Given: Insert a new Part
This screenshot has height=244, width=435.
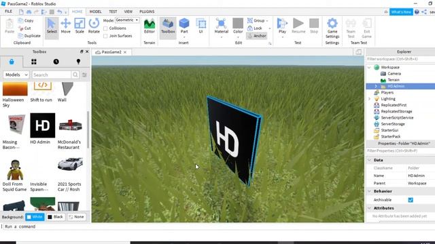Looking at the screenshot, I should [184, 26].
